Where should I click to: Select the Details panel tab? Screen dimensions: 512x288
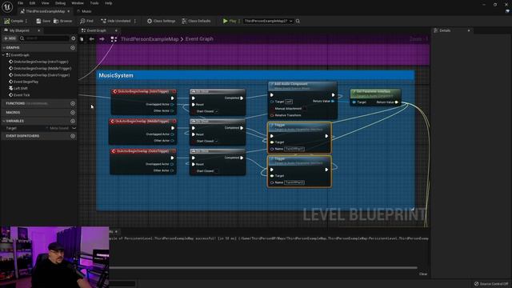tap(445, 30)
